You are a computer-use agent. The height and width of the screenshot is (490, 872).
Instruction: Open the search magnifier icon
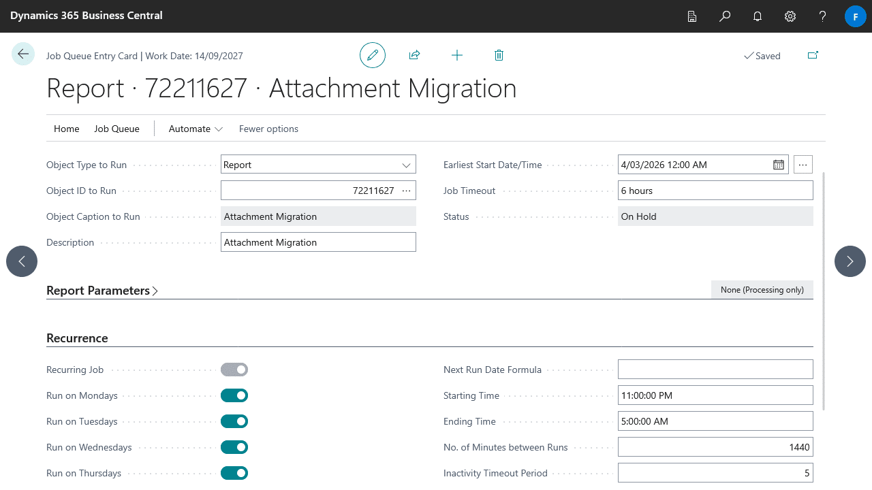point(725,16)
